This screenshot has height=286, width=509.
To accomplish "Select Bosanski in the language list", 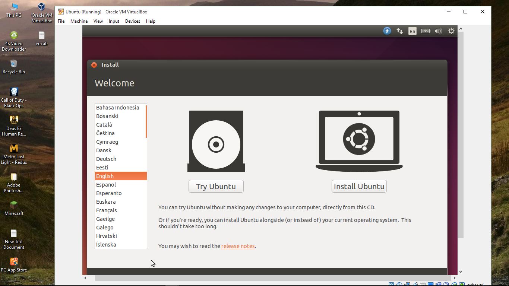I will [120, 116].
